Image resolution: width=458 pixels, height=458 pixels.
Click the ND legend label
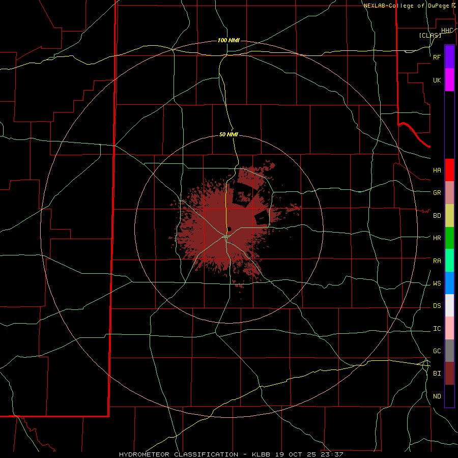tap(437, 396)
